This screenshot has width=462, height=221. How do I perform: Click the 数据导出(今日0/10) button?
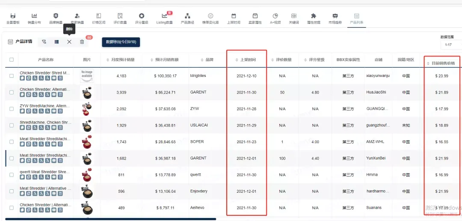coord(121,42)
